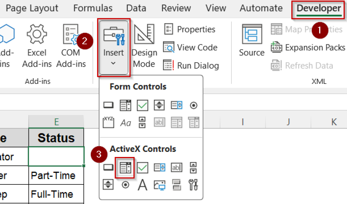Switch to the Developer ribbon tab

pos(318,8)
